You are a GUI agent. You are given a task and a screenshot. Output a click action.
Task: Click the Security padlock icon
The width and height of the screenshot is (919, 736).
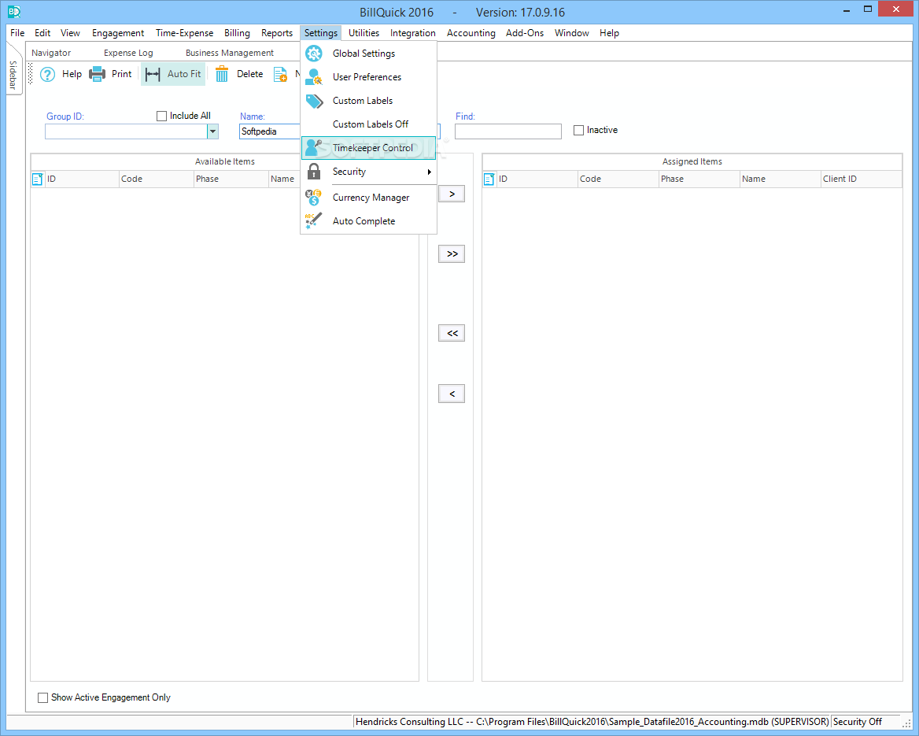coord(314,172)
